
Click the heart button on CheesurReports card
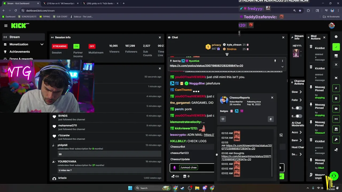(x=223, y=119)
